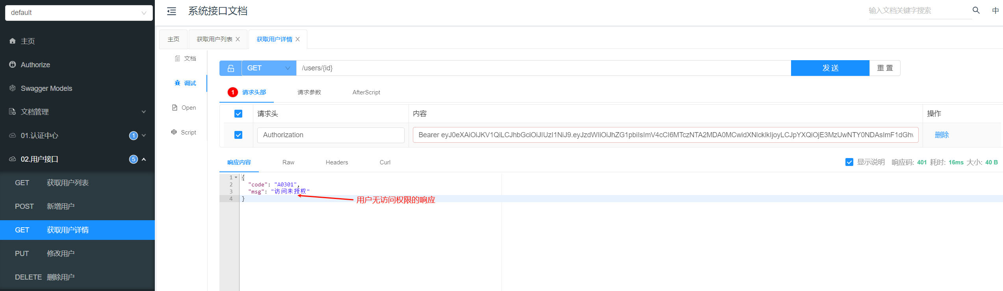The height and width of the screenshot is (291, 1003).
Task: Click the Bearer token content field
Action: 666,135
